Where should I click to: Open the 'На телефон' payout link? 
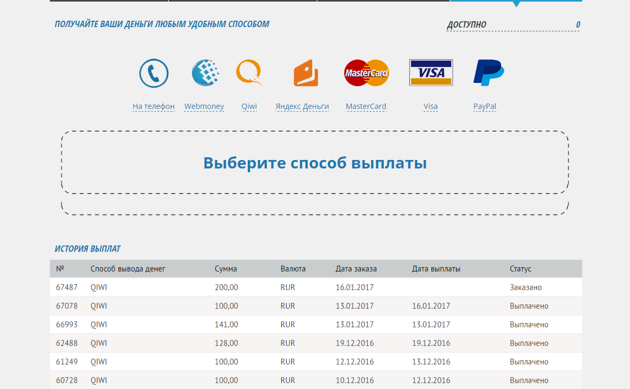pos(153,106)
